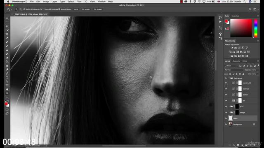Open the layer Kind filter dropdown
The image size is (264, 148).
pos(231,66)
